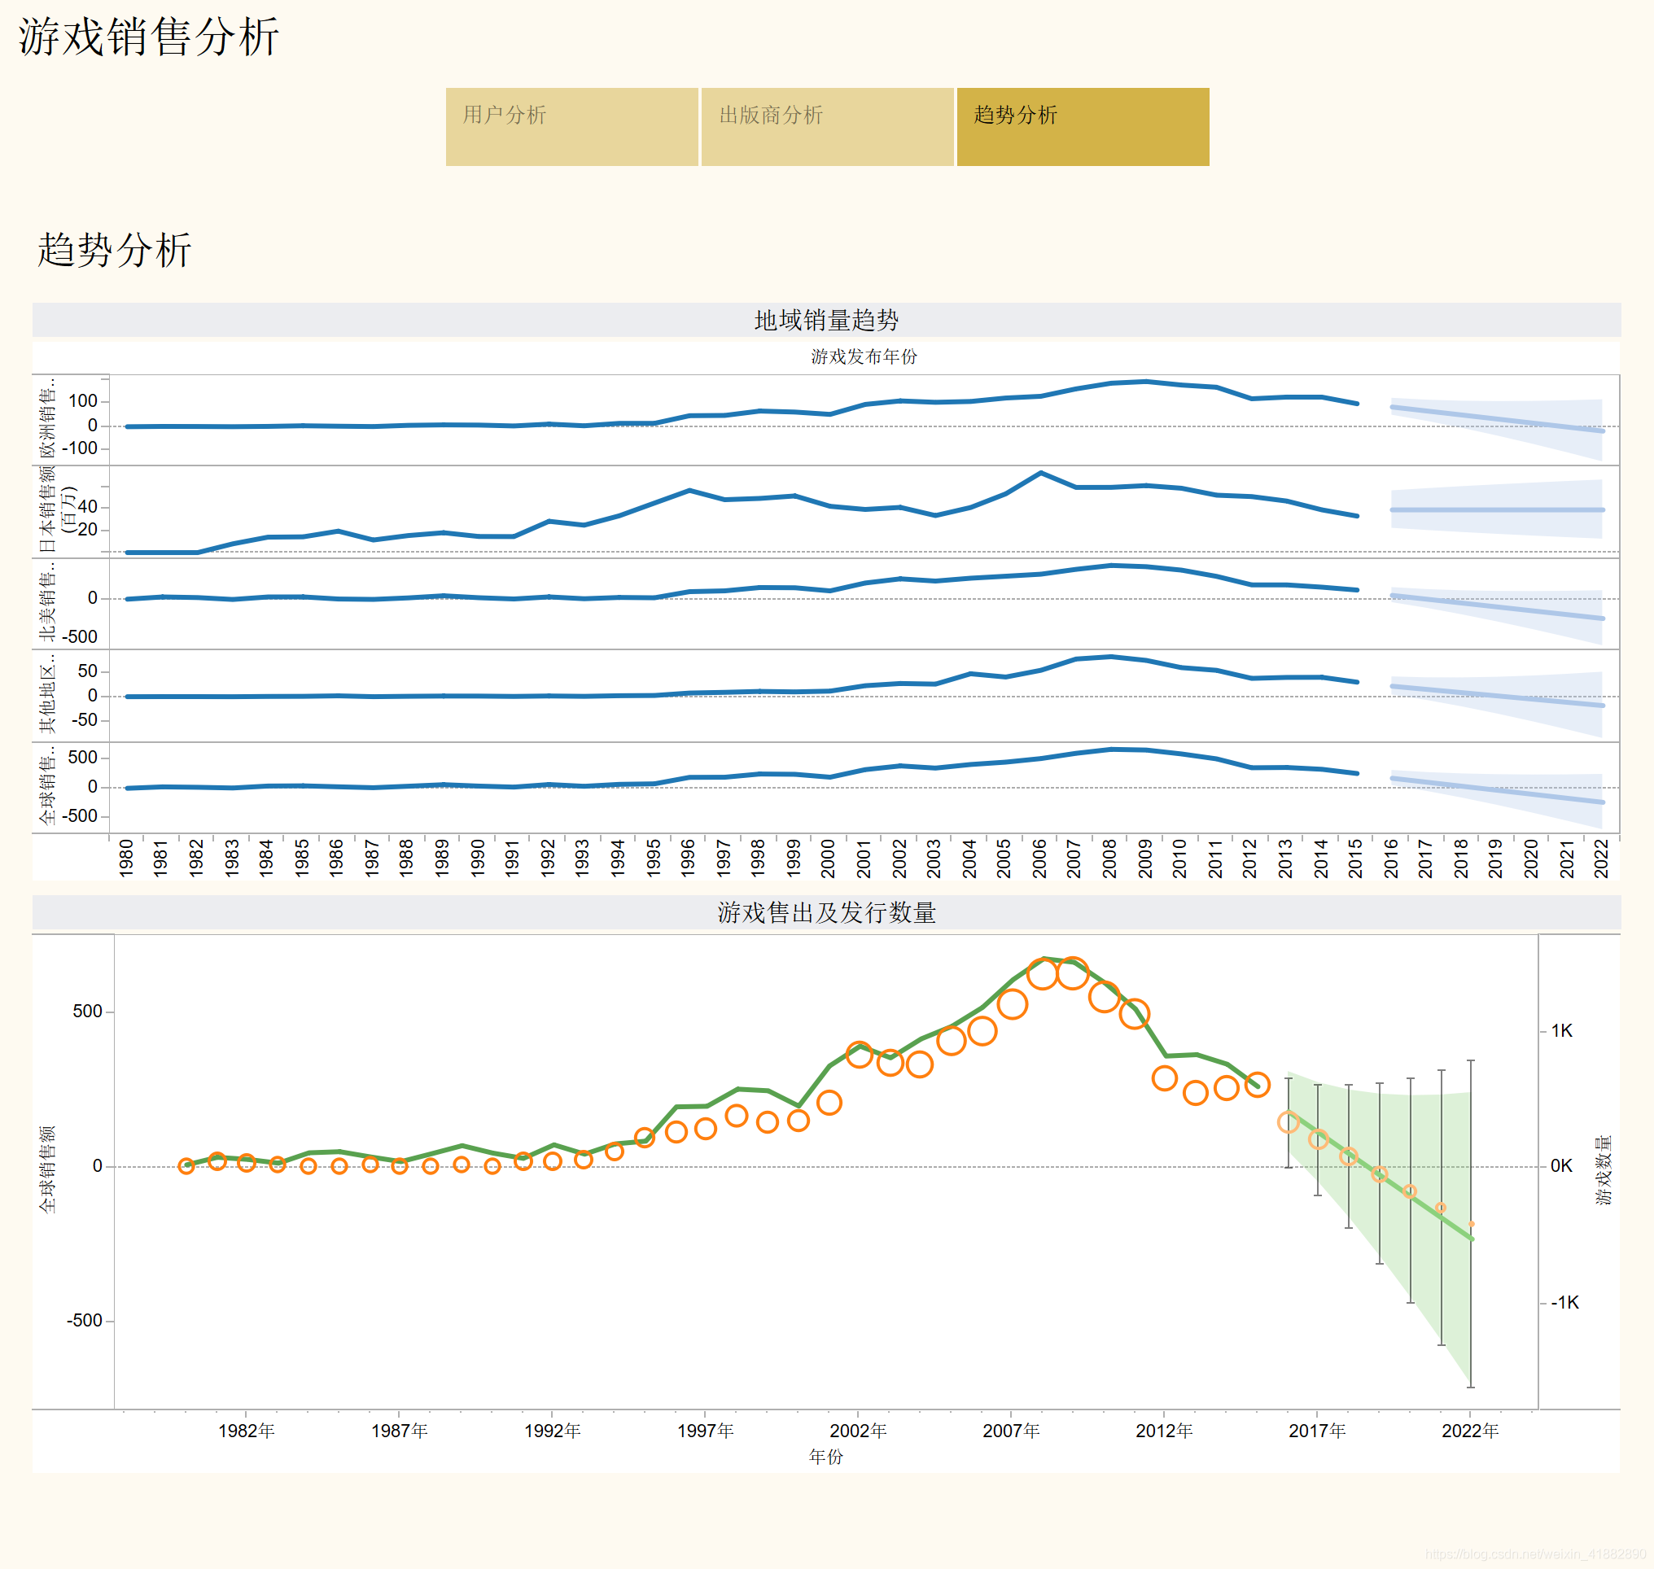Click the 1980 year label on the axis
Viewport: 1654px width, 1569px height.
click(126, 858)
